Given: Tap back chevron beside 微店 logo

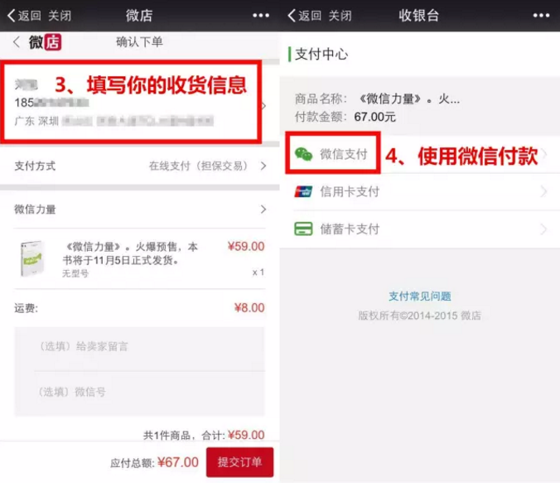Looking at the screenshot, I should click(17, 42).
